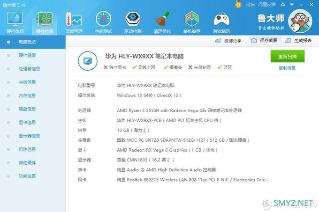
Task: Click the 16 GB memory value
Action: pos(133,130)
